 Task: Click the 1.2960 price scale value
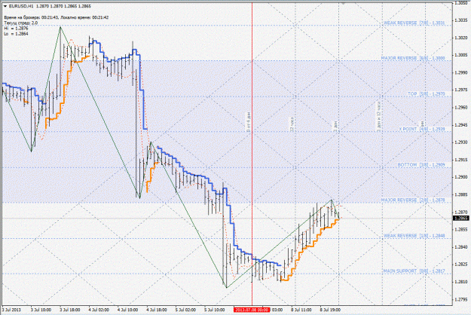pyautogui.click(x=460, y=107)
